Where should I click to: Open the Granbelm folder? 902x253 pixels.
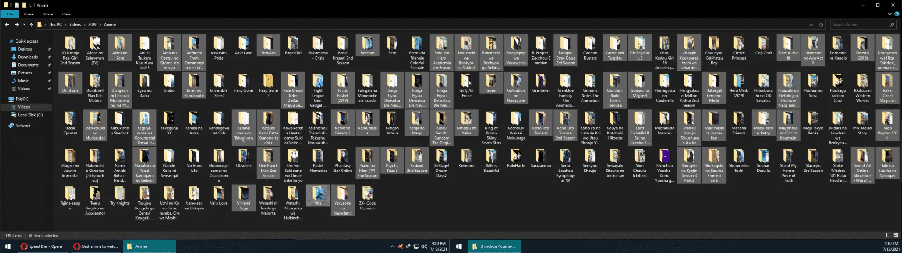point(541,83)
